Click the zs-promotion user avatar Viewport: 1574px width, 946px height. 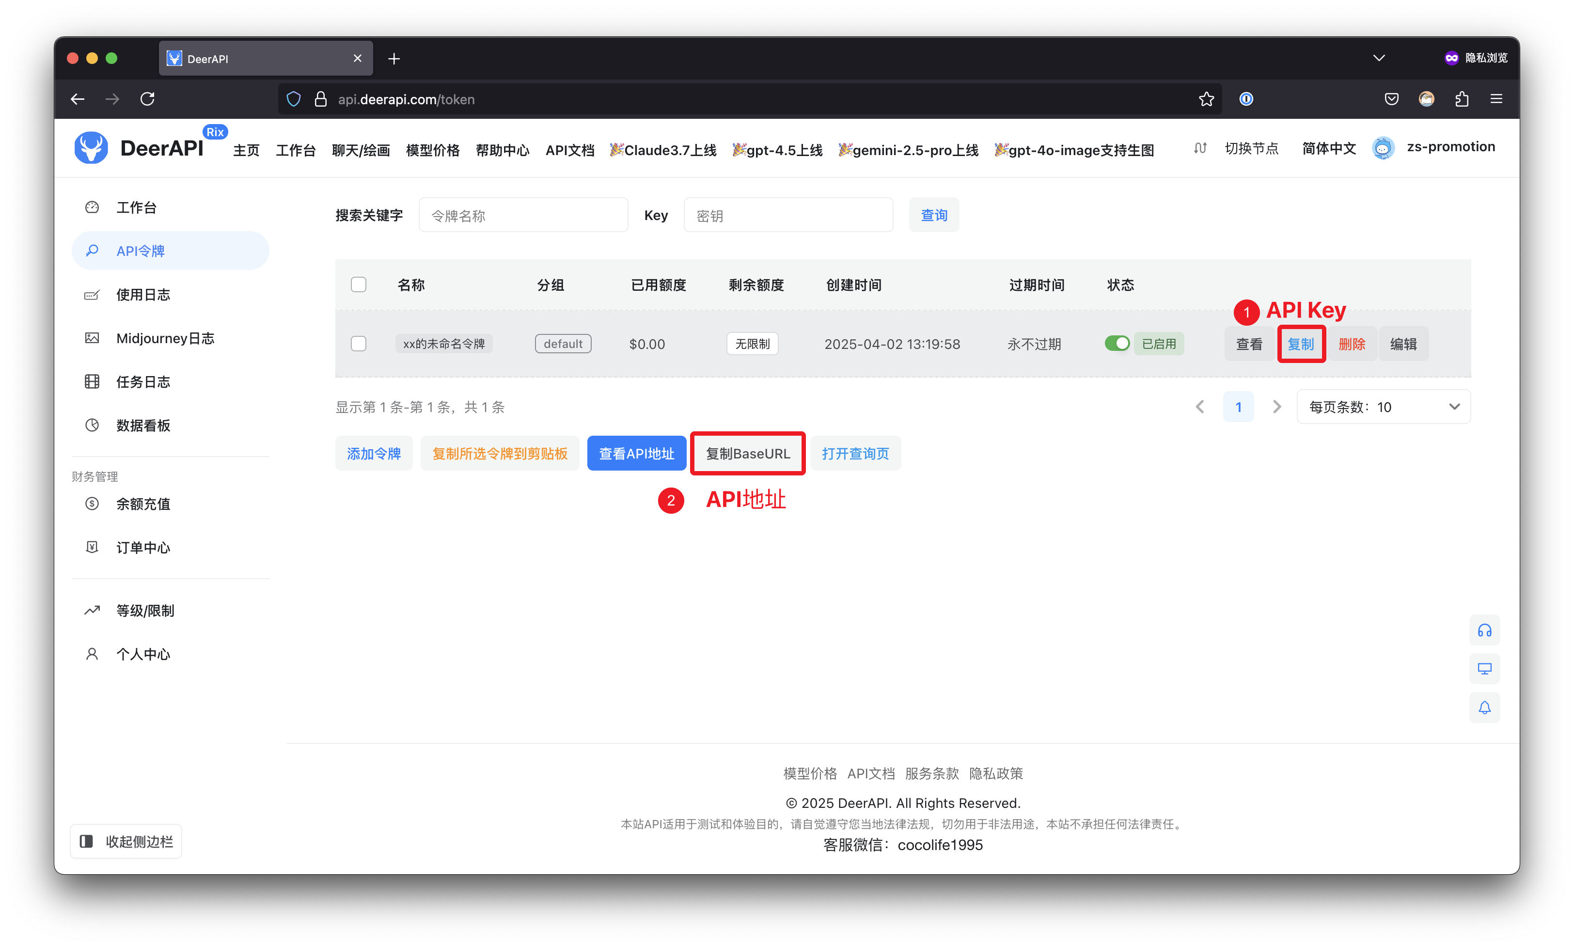tap(1383, 148)
